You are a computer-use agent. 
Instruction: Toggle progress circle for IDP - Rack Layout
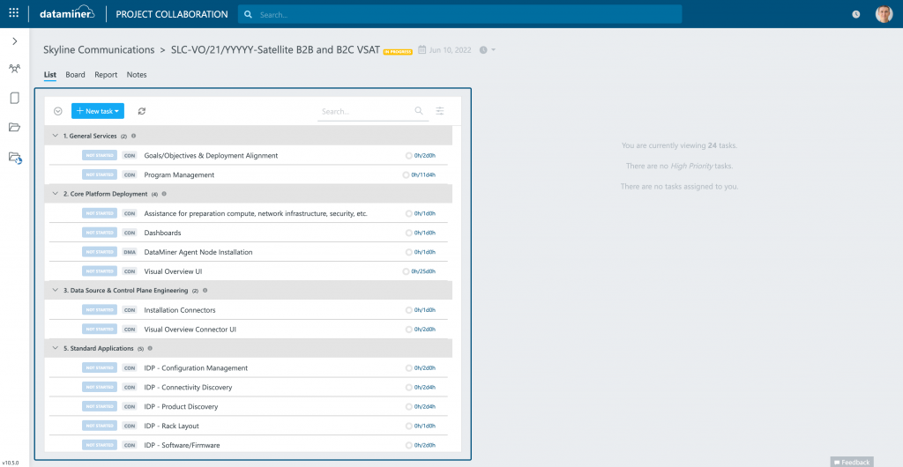(x=409, y=426)
